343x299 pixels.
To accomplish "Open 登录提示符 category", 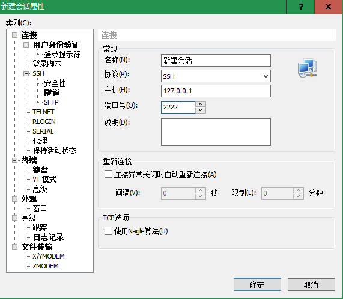I will point(62,54).
